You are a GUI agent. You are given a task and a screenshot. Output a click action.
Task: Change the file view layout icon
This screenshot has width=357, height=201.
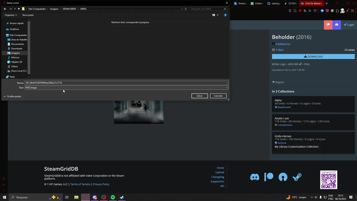[x=214, y=15]
